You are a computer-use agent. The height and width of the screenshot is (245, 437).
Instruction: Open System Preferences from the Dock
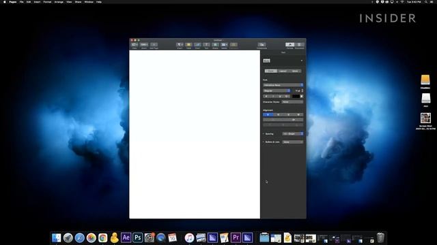[x=150, y=238]
